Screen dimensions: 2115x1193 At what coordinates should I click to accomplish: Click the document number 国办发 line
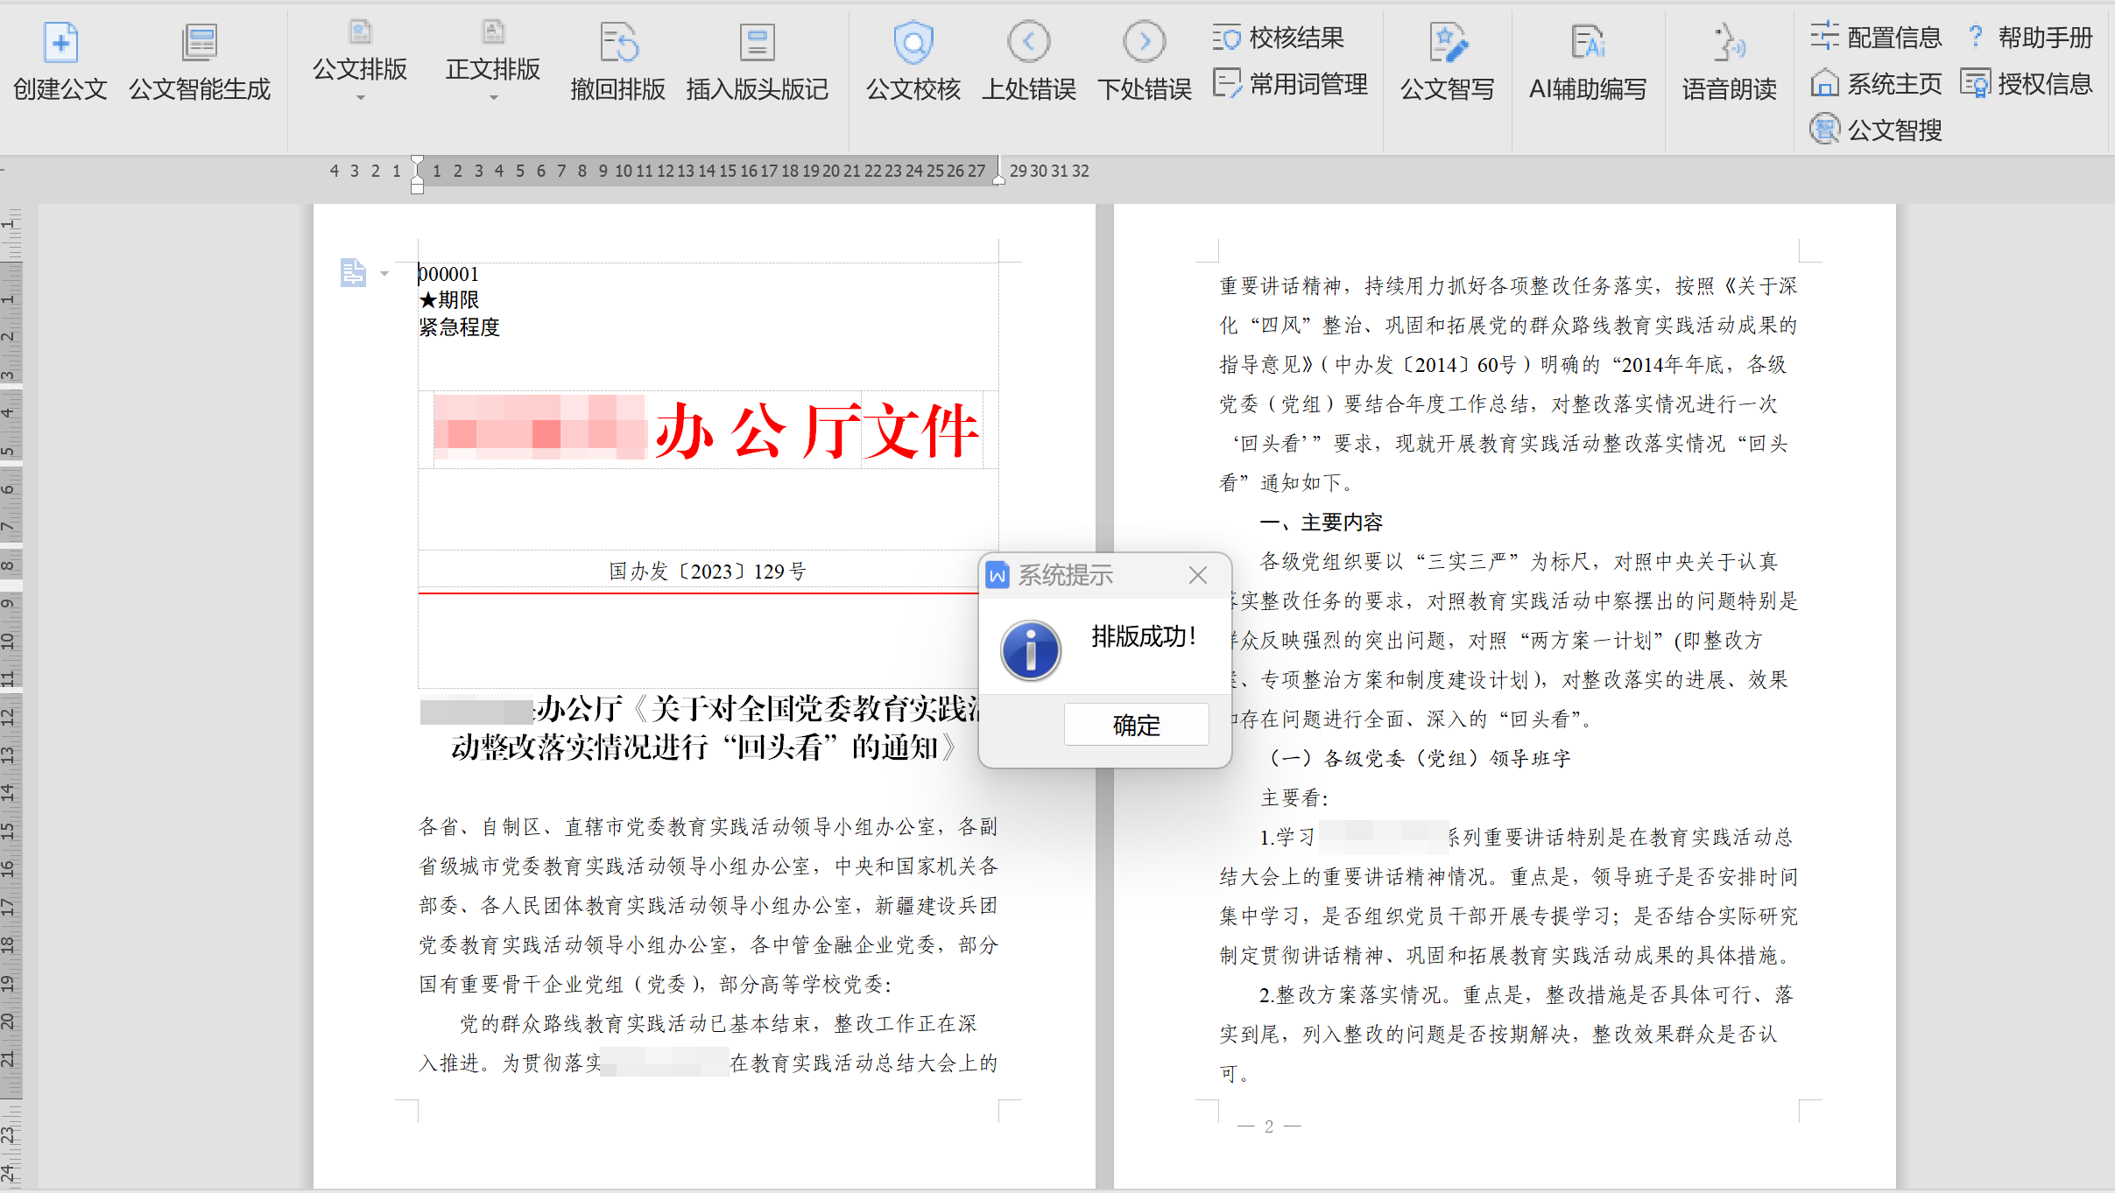(707, 572)
